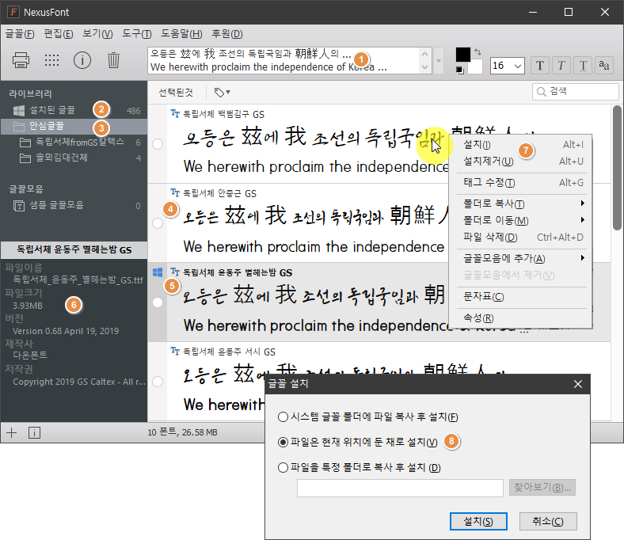Select radio circle for 독립서체 백범김구 GS

point(158,144)
